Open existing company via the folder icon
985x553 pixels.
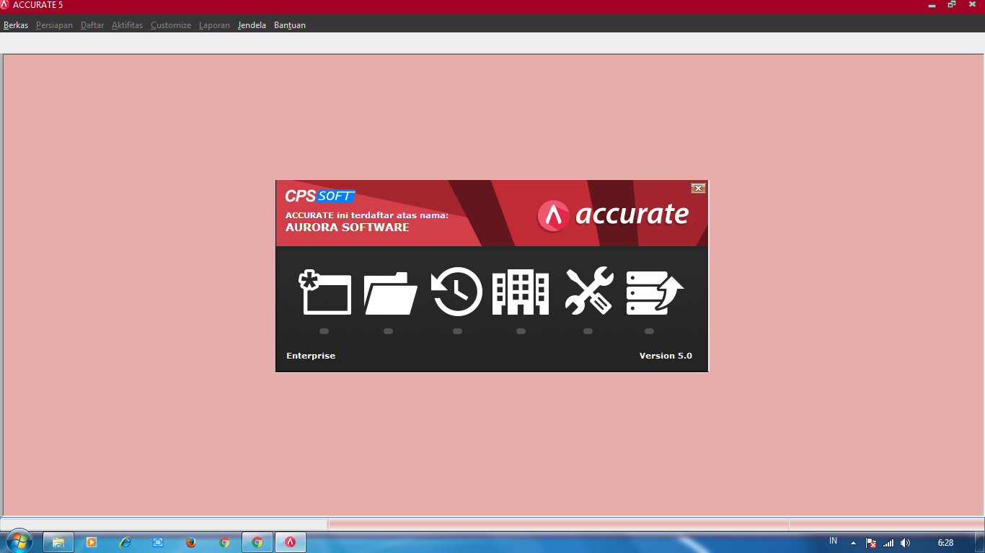click(x=391, y=293)
